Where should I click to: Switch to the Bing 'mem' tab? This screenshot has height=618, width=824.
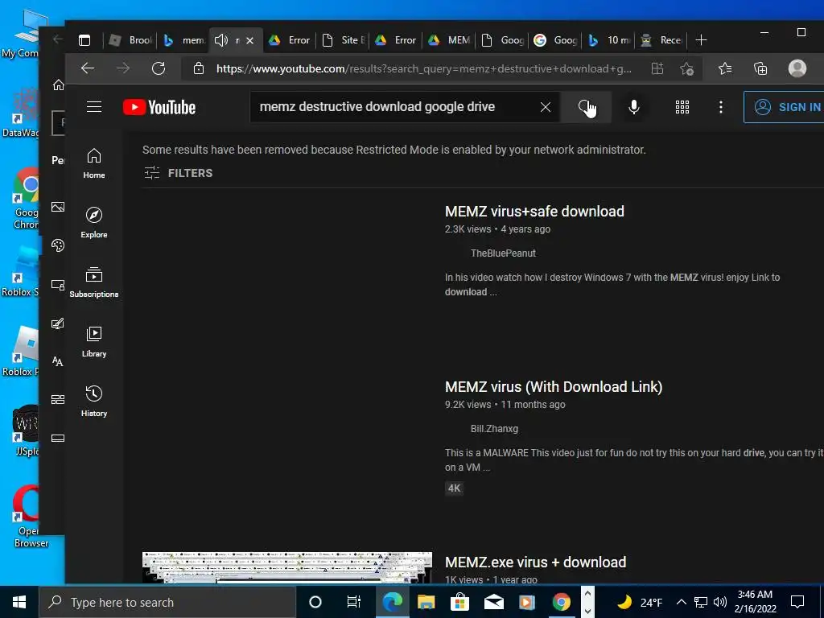pos(183,40)
